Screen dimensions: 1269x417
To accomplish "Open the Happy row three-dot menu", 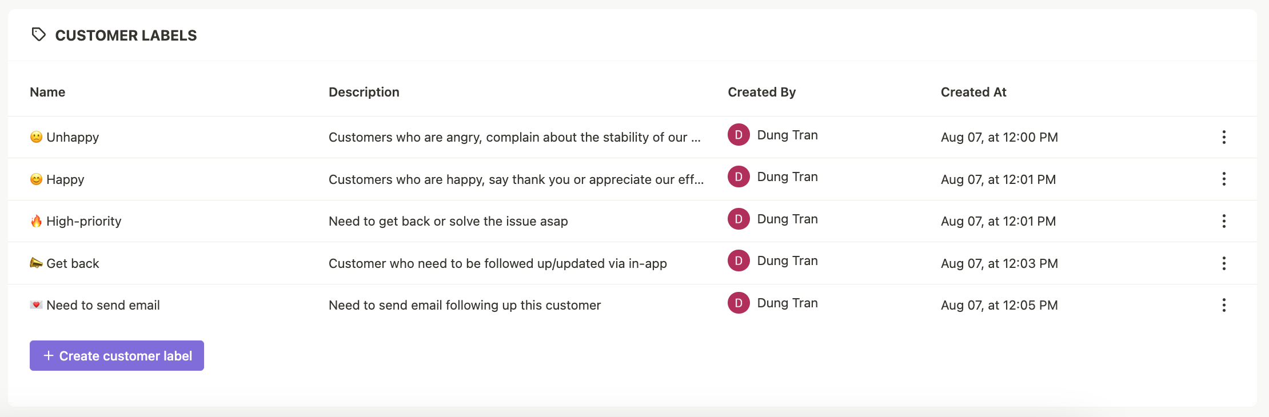I will (x=1224, y=179).
